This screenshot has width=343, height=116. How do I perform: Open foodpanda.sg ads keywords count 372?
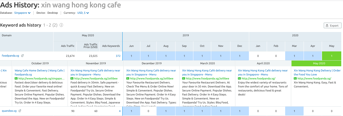(118, 56)
